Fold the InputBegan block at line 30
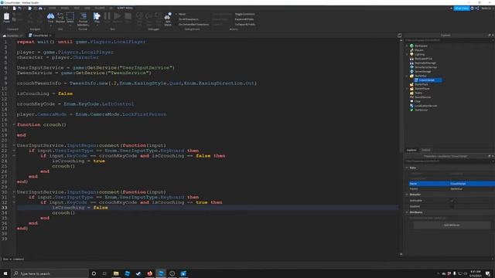The width and height of the screenshot is (495, 278). tap(14, 192)
